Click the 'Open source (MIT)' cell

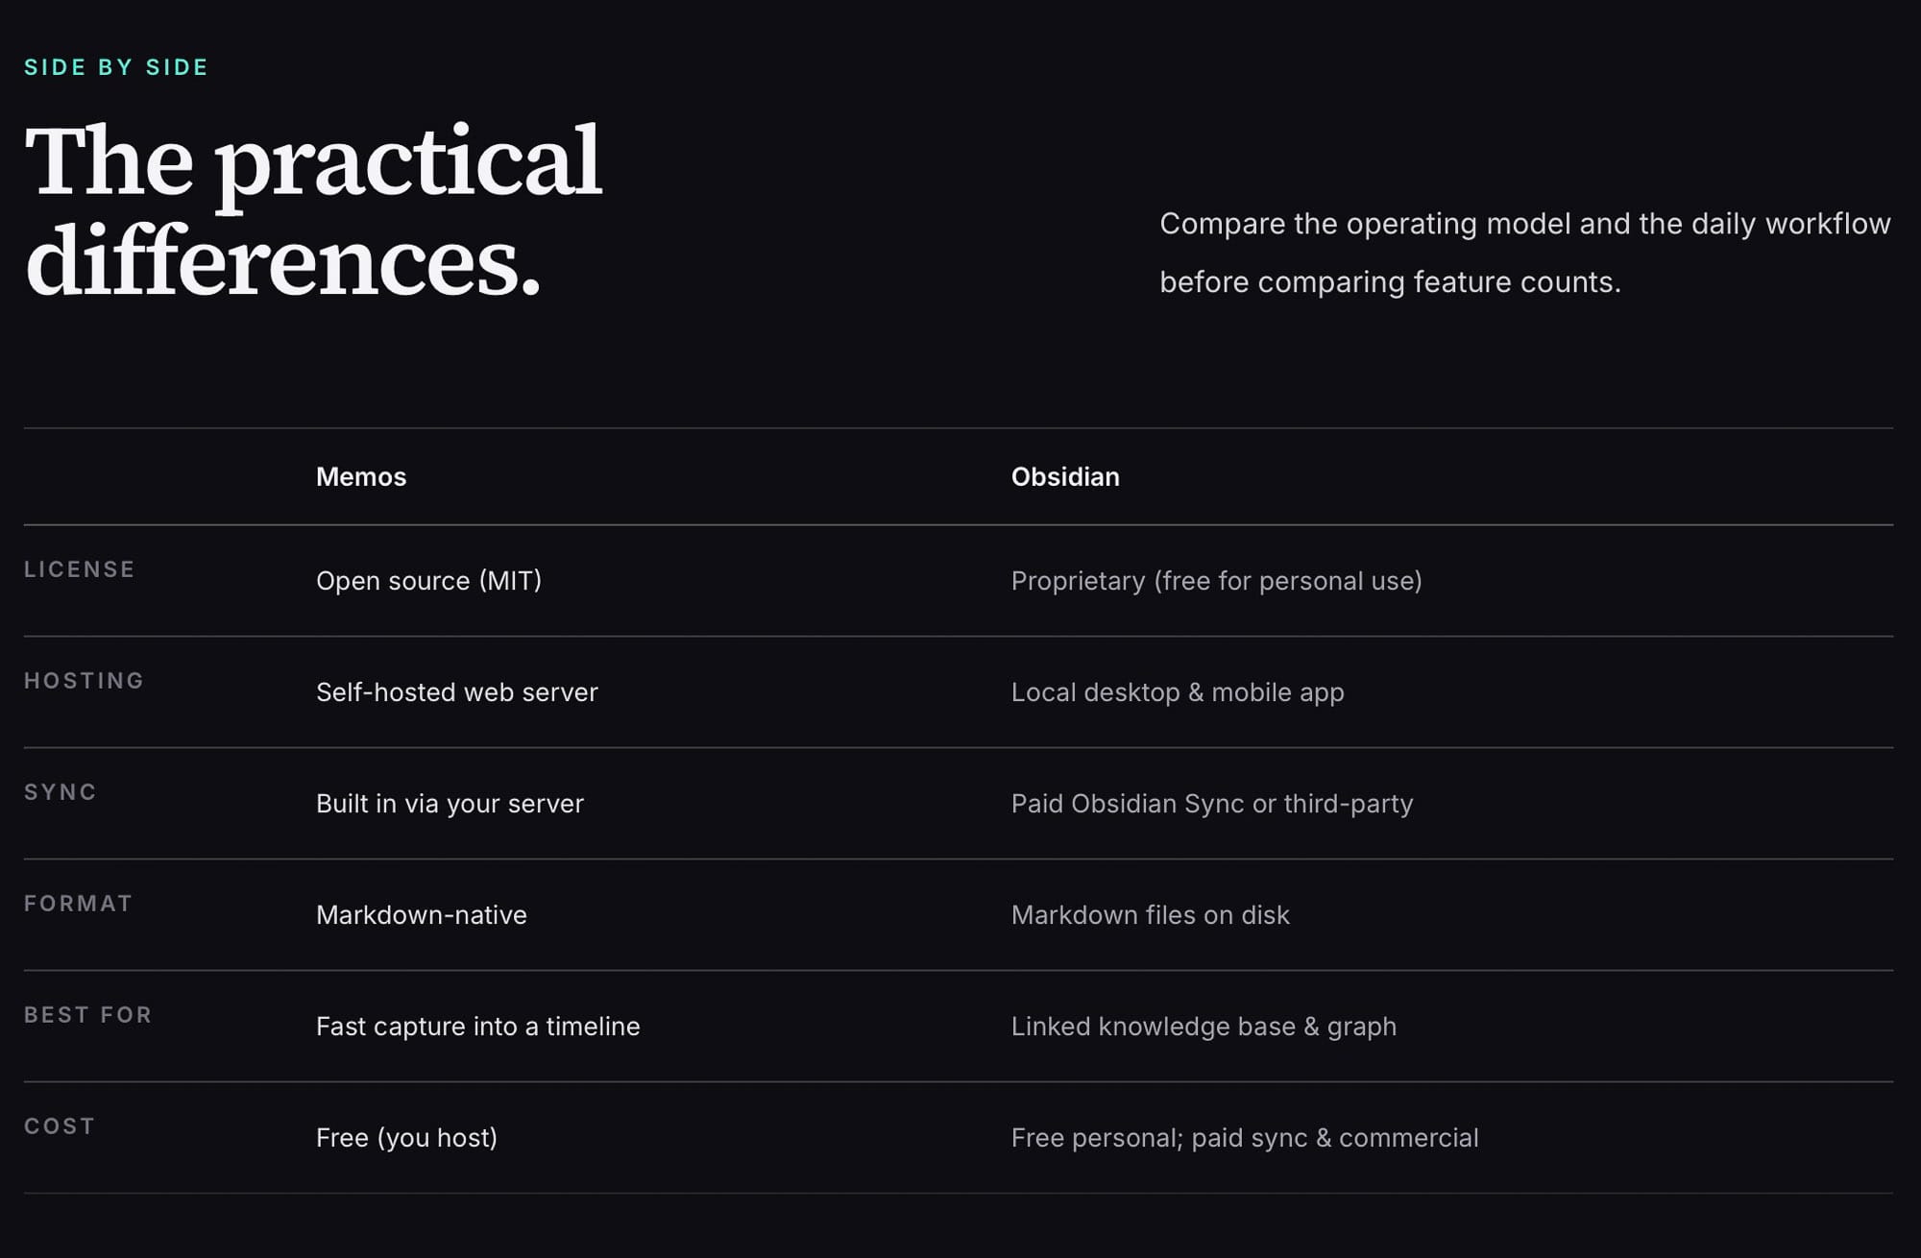click(x=429, y=581)
